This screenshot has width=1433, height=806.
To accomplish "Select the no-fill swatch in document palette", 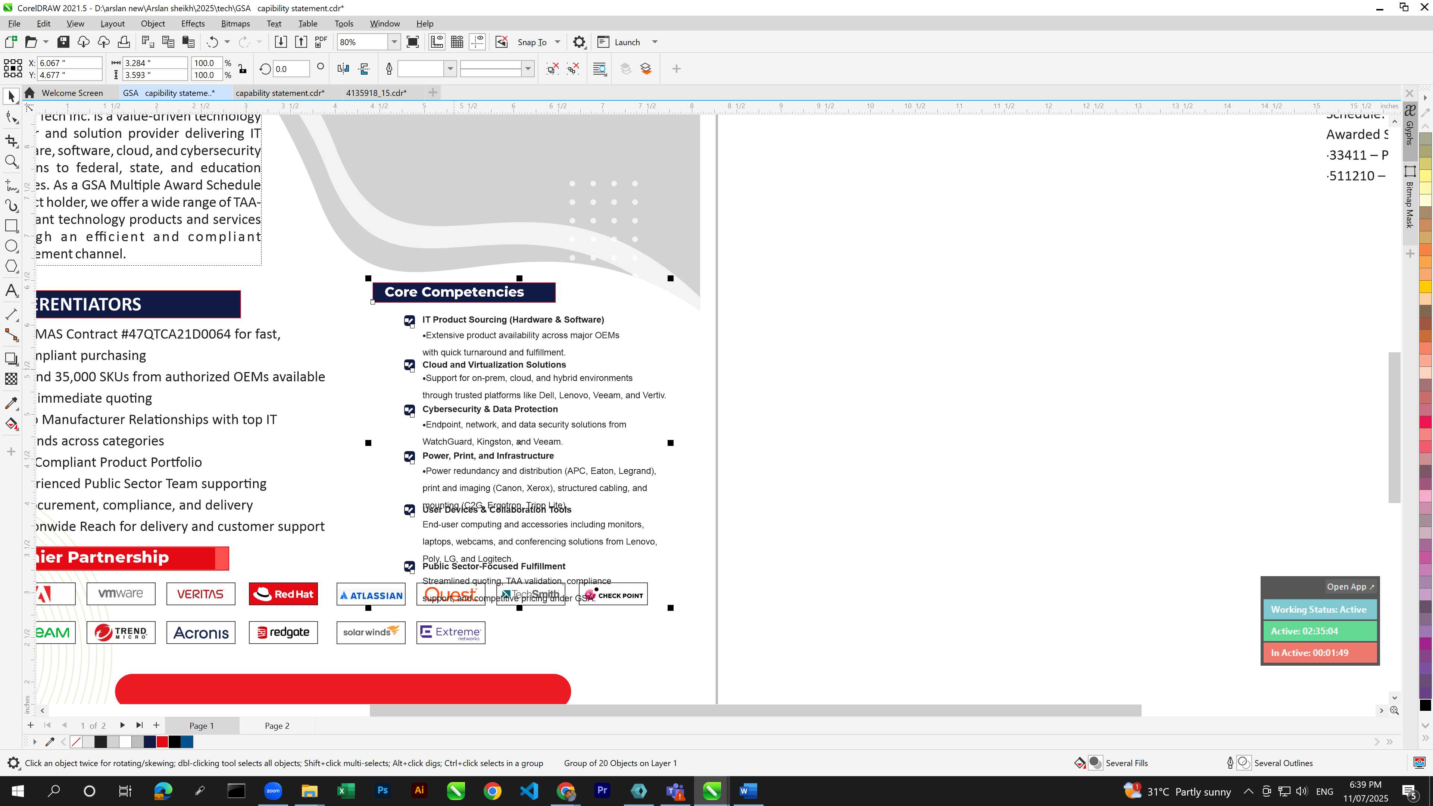I will point(76,741).
